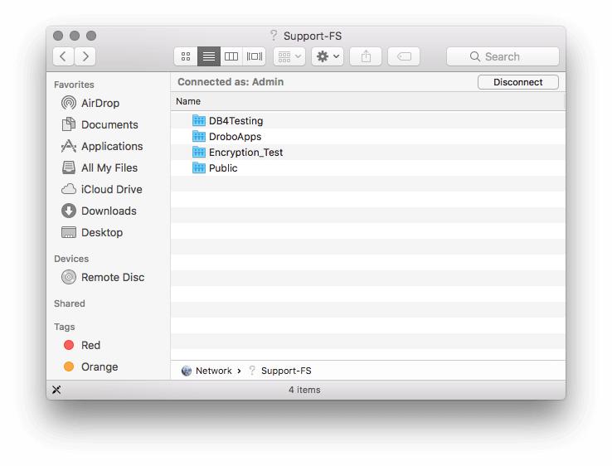Select the DroboApps name text
612x466 pixels.
(235, 137)
